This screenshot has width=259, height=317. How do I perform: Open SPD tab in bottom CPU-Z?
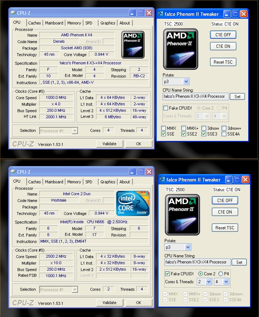(x=89, y=182)
